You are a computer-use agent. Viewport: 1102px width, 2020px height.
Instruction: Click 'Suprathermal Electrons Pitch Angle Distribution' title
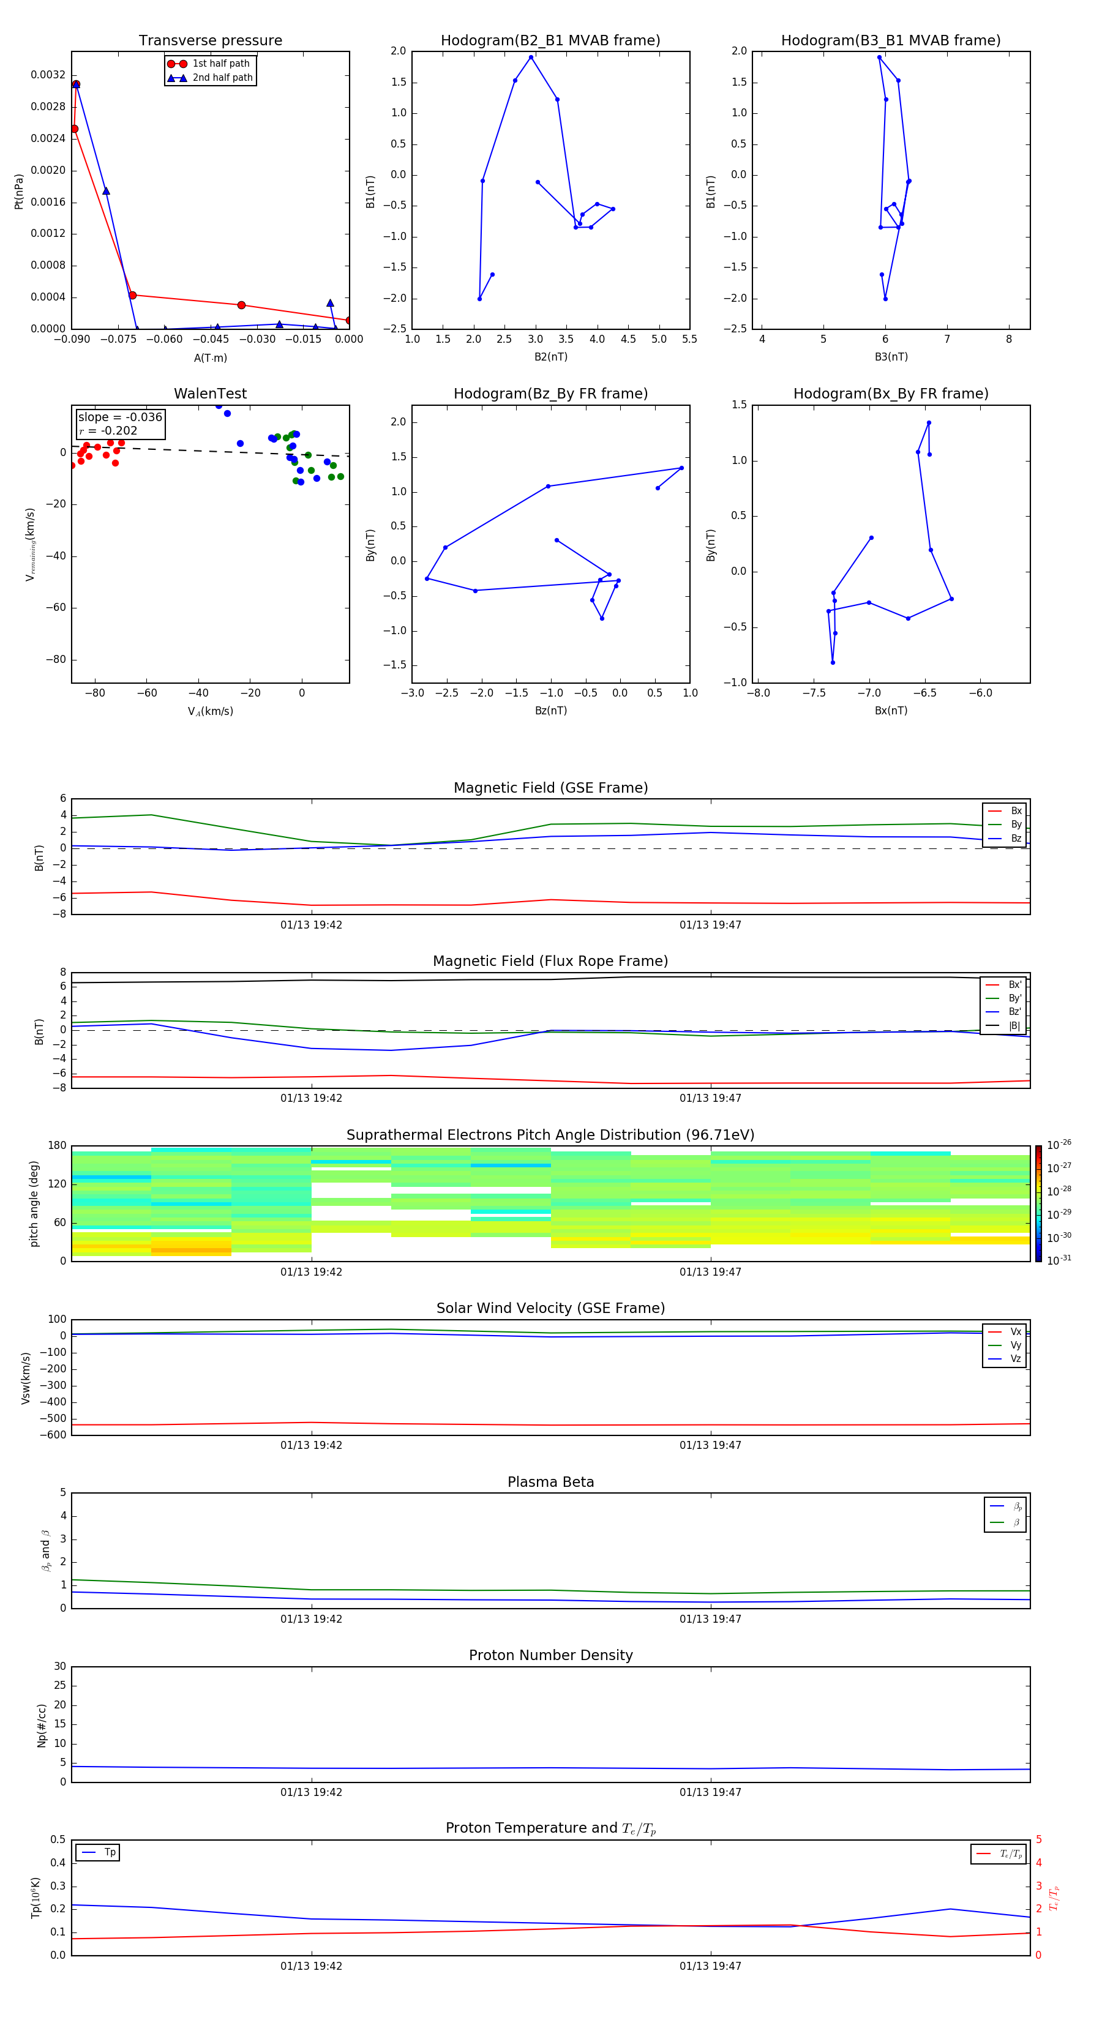point(550,1135)
